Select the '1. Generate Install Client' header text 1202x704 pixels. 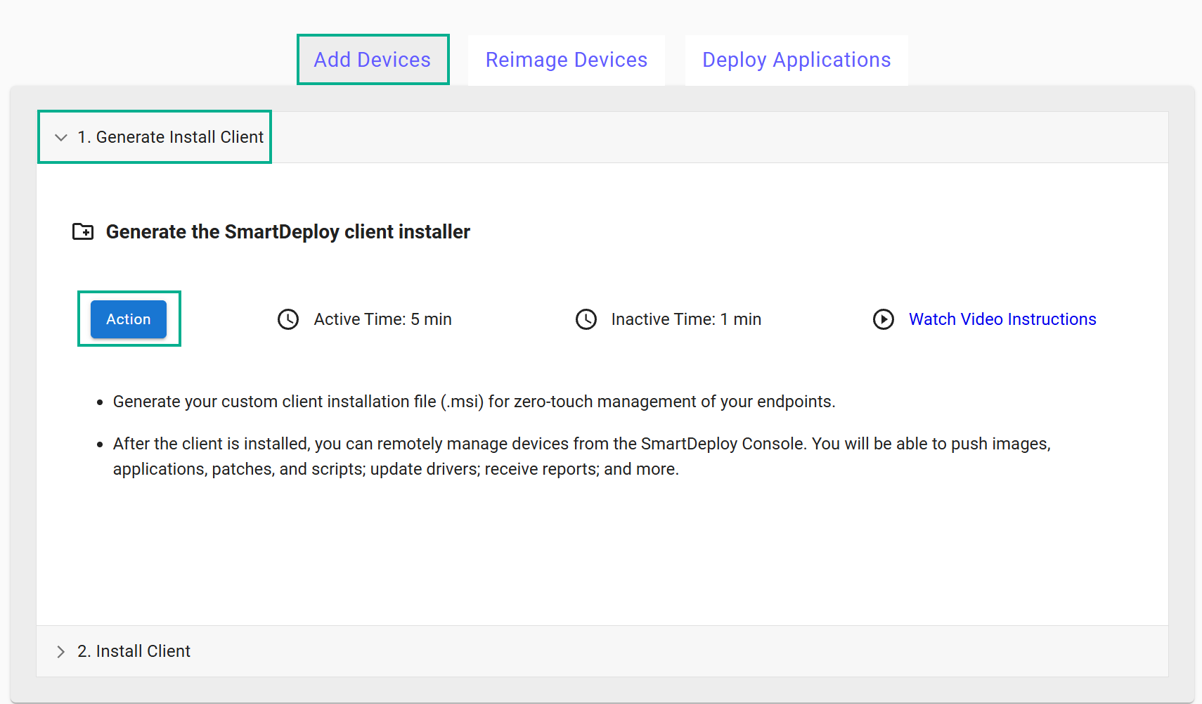tap(171, 137)
